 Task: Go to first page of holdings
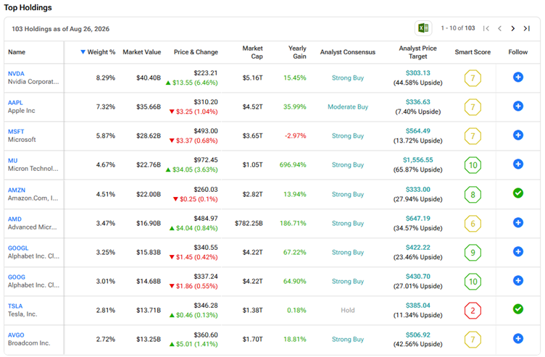486,28
